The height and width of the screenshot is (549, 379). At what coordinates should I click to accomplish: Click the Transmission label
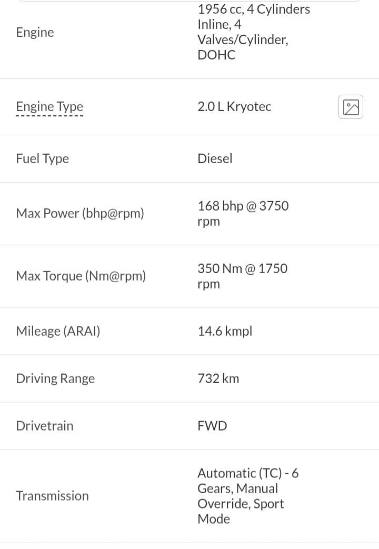click(x=53, y=496)
